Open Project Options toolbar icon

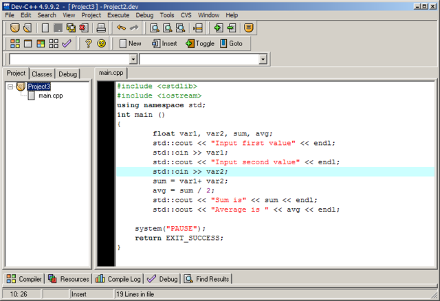(249, 27)
